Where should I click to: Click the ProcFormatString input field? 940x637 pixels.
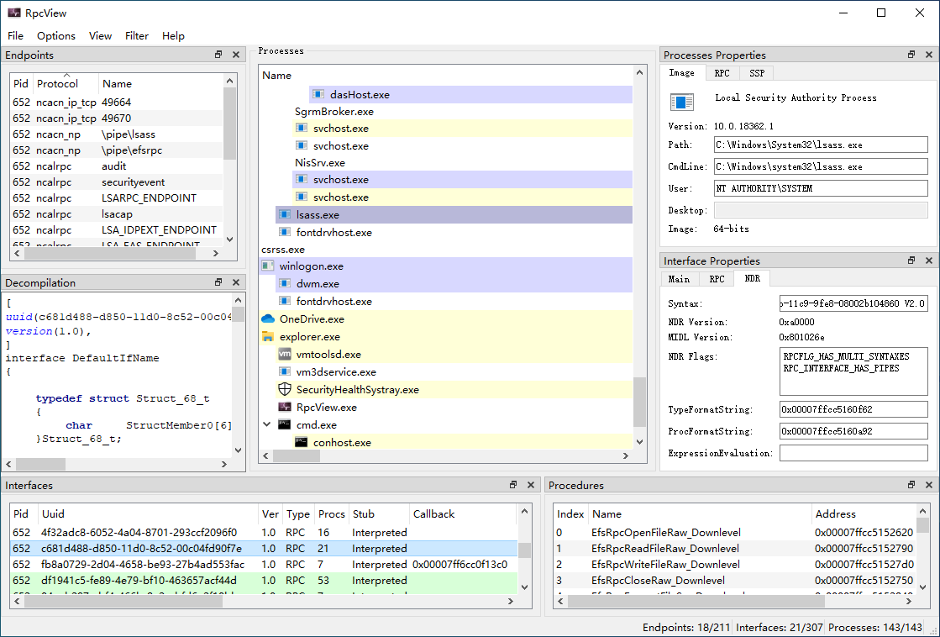(x=853, y=430)
